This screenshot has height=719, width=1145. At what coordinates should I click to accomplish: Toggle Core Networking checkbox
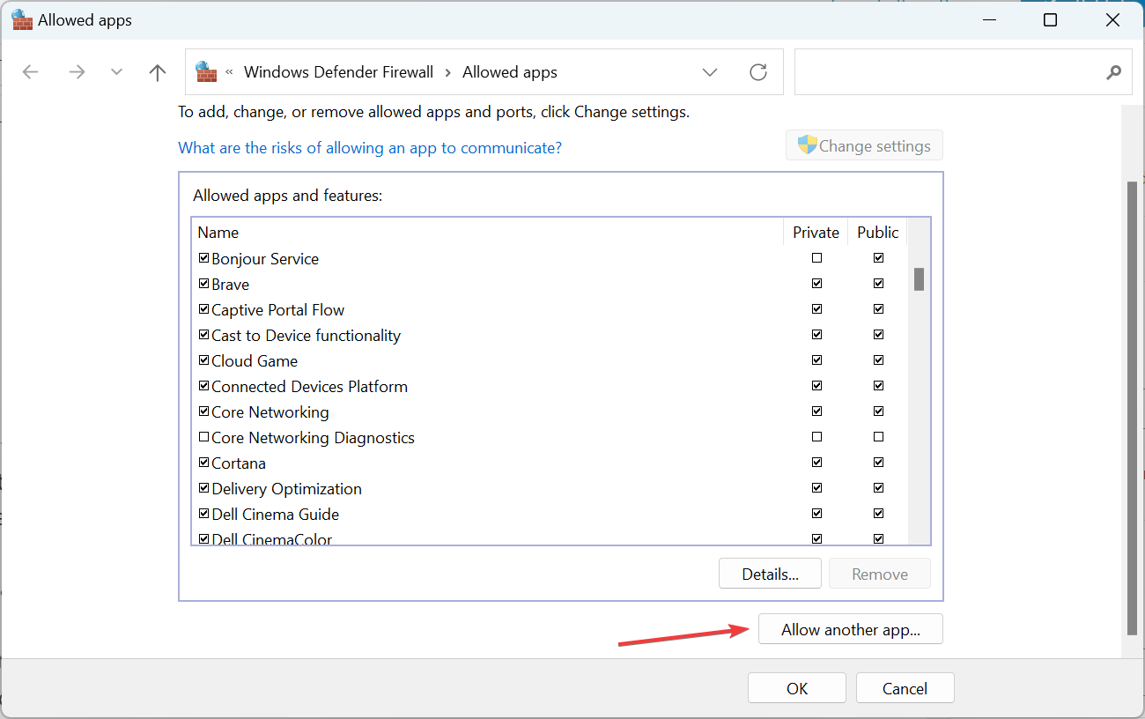point(204,411)
